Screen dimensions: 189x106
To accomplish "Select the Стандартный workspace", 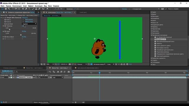I will point(137,9).
